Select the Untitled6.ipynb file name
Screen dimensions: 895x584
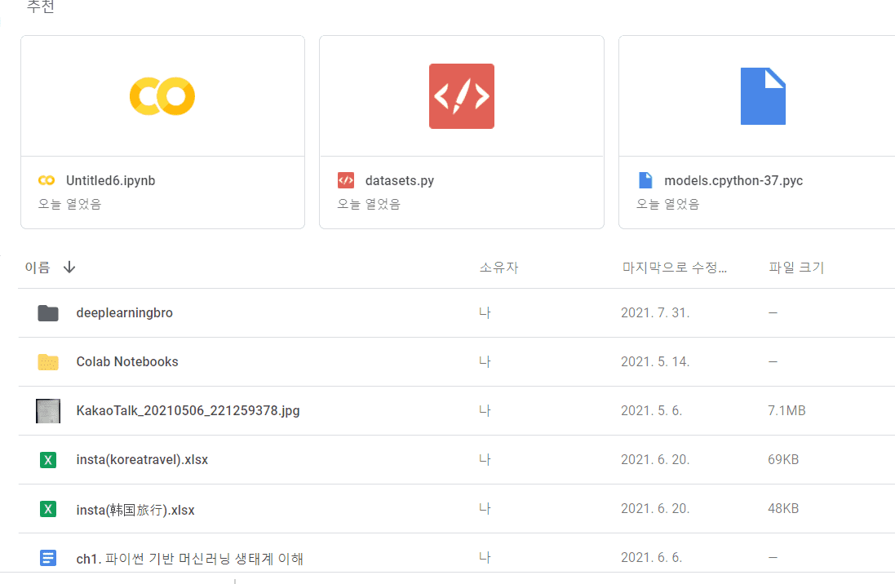point(111,180)
